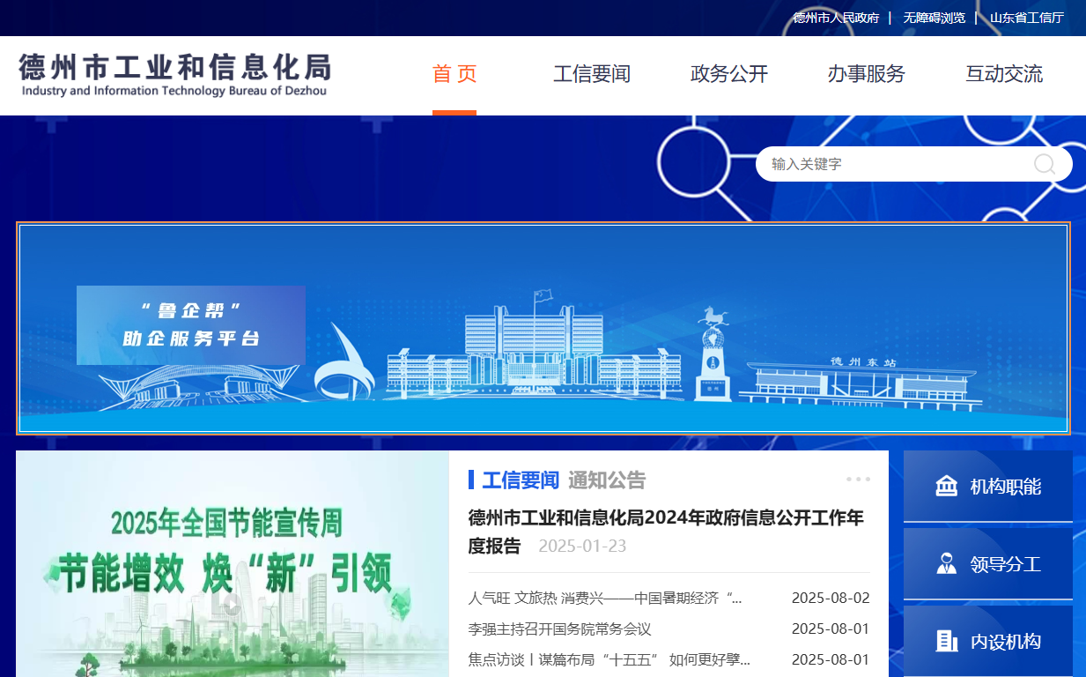Visit 德州市人民政府 top link

836,18
